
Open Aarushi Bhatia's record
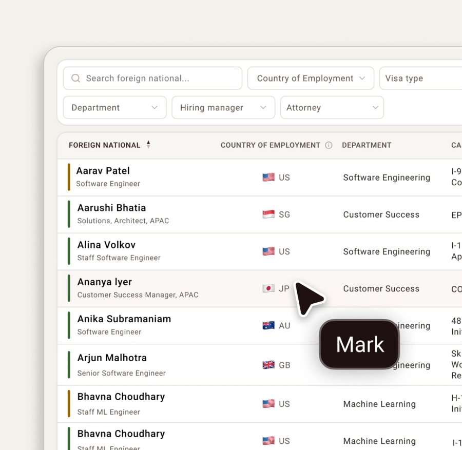click(111, 208)
